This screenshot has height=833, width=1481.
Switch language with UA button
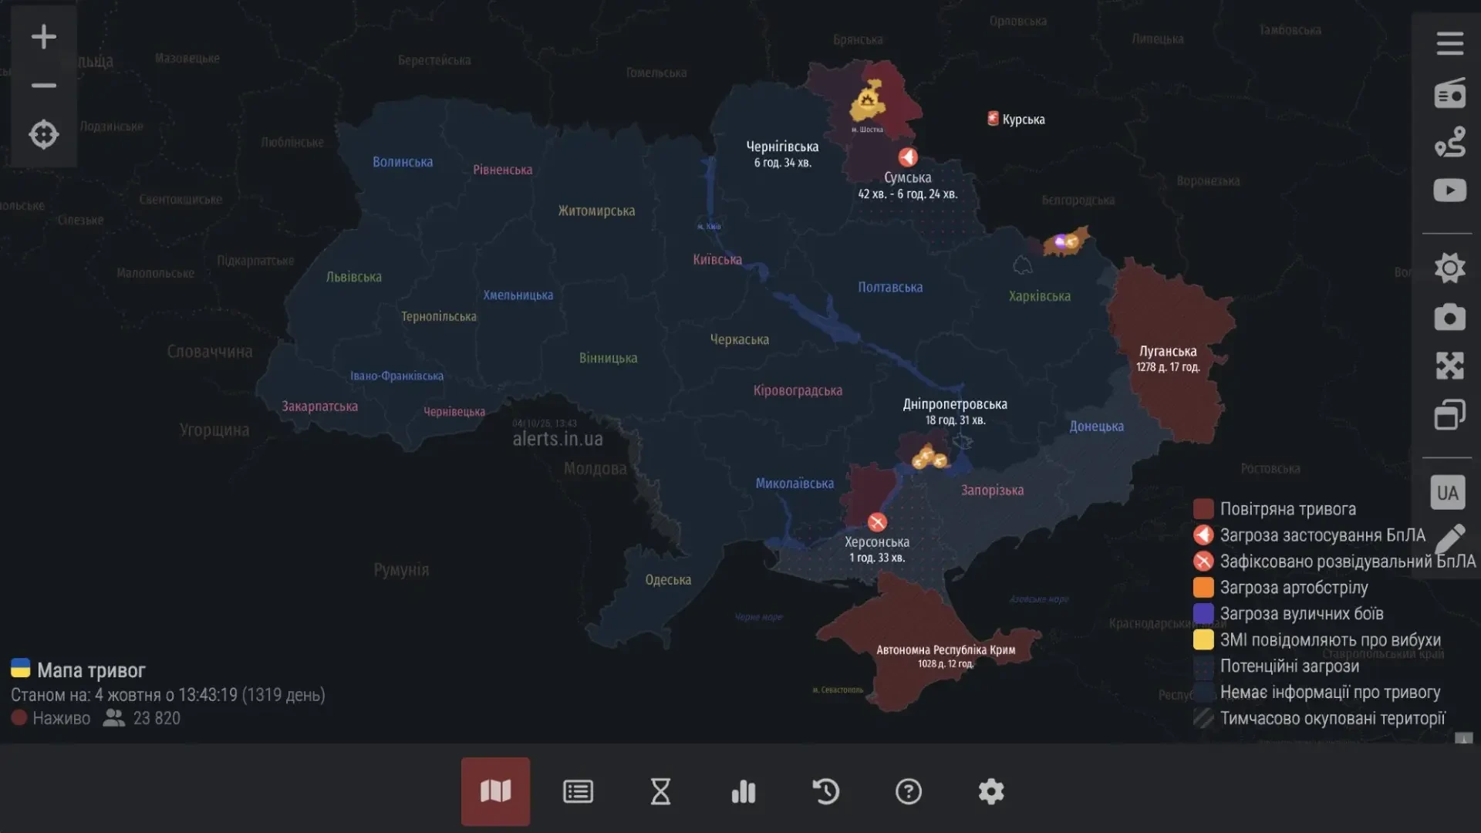point(1448,493)
